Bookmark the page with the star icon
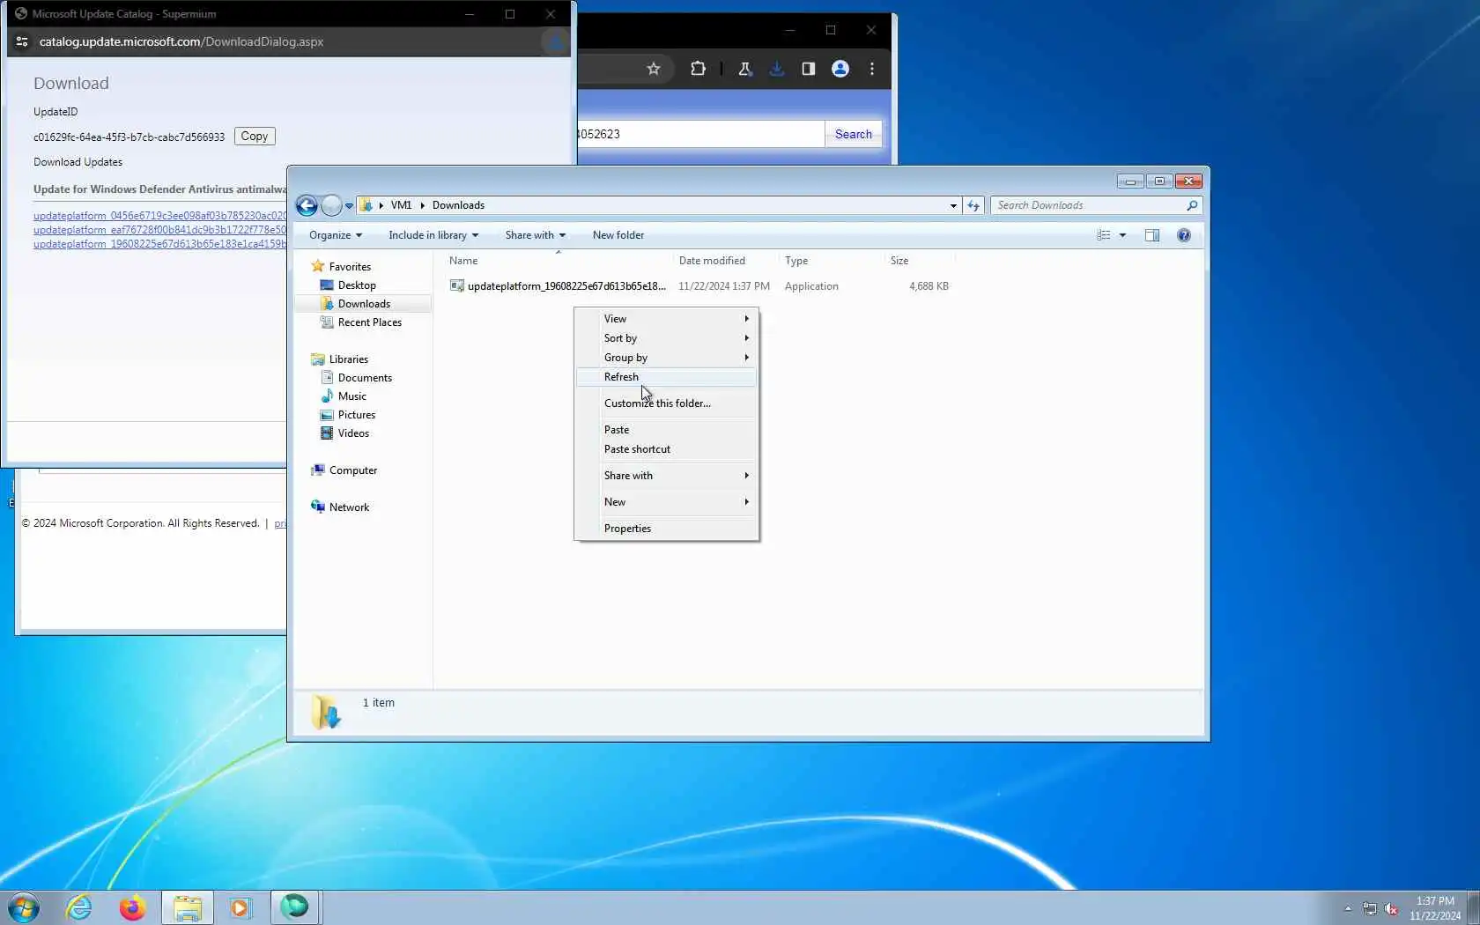The width and height of the screenshot is (1480, 925). [654, 69]
